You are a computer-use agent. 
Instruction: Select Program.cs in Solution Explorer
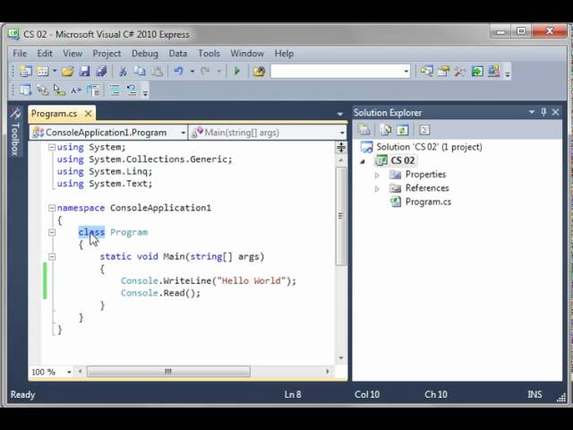coord(428,202)
